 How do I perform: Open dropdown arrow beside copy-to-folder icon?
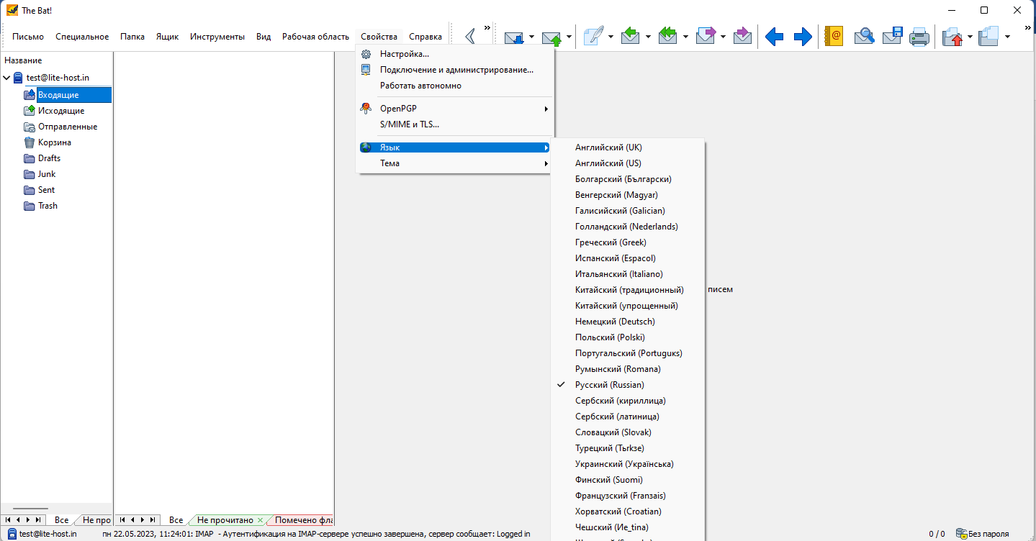coord(1007,37)
